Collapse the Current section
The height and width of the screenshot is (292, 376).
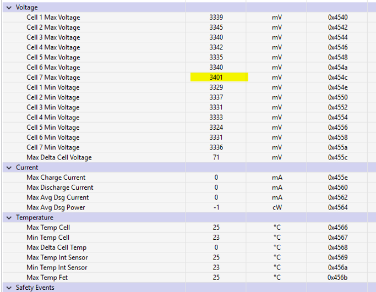pyautogui.click(x=9, y=168)
